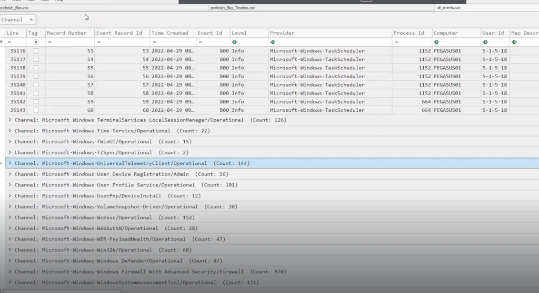Viewport: 539px width, 293px height.
Task: Expand TerminalServices-LocalSessionManager channel group
Action: coord(9,120)
